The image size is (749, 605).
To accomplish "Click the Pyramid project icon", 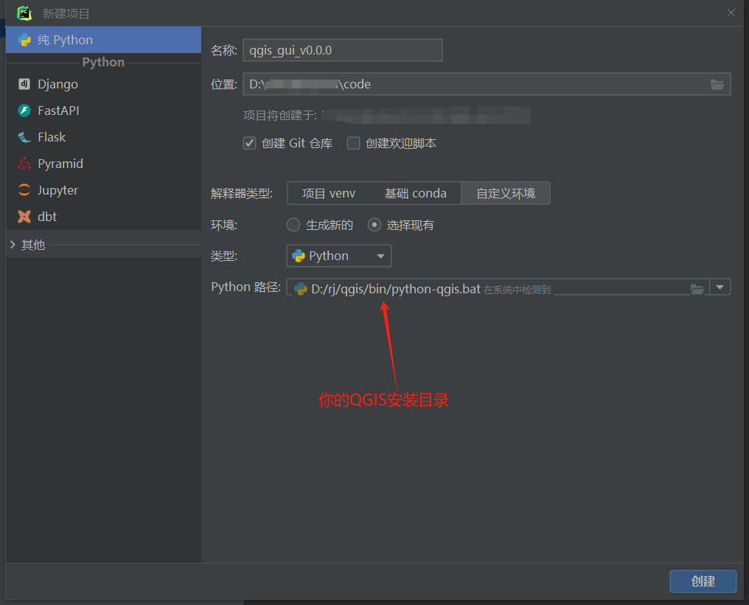I will click(x=24, y=164).
